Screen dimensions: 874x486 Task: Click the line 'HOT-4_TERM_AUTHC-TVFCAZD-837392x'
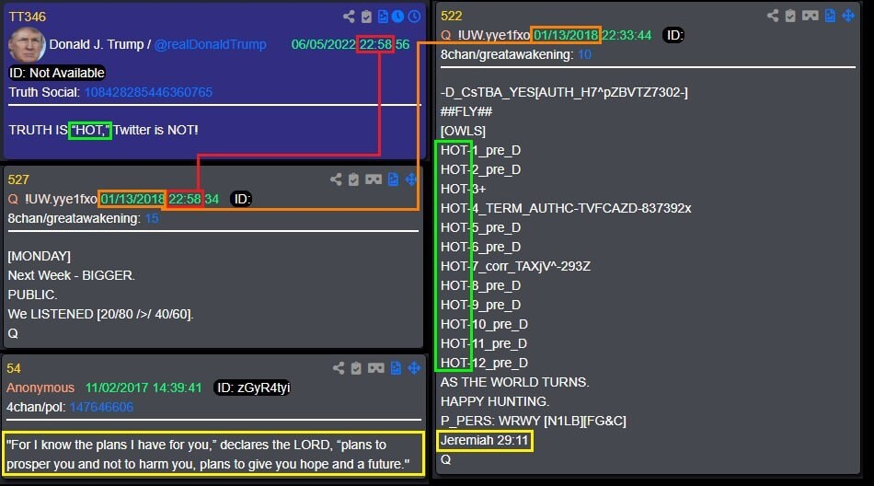pyautogui.click(x=566, y=208)
